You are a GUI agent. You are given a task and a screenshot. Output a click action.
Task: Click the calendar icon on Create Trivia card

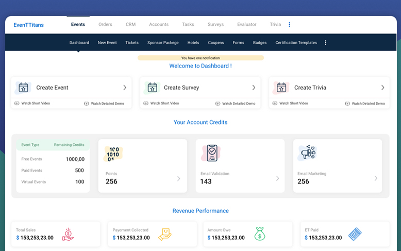point(281,88)
